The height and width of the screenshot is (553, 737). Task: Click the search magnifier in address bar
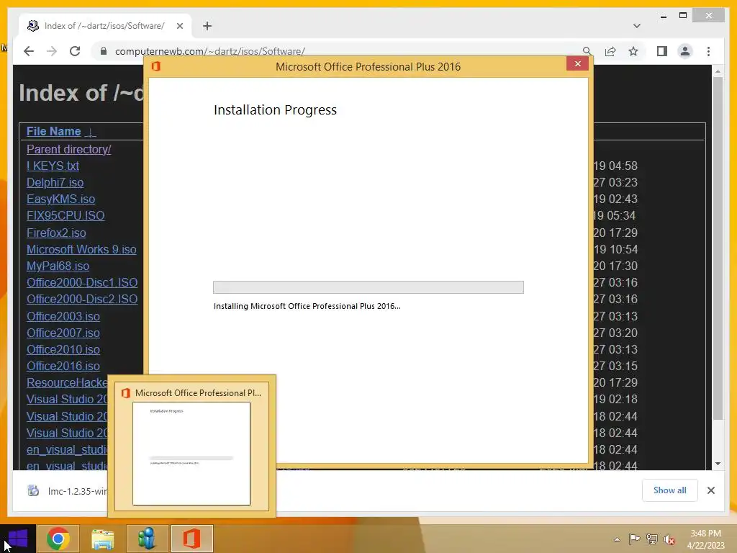coord(587,51)
